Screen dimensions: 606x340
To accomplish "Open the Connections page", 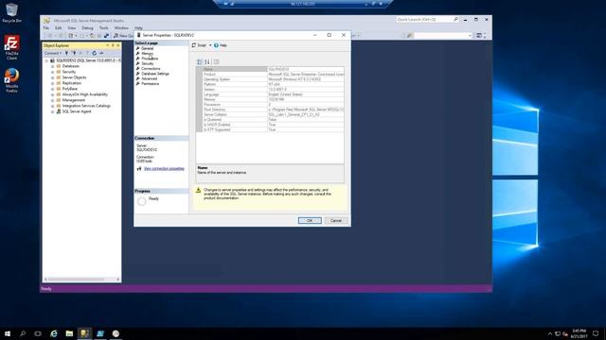I will (x=151, y=69).
